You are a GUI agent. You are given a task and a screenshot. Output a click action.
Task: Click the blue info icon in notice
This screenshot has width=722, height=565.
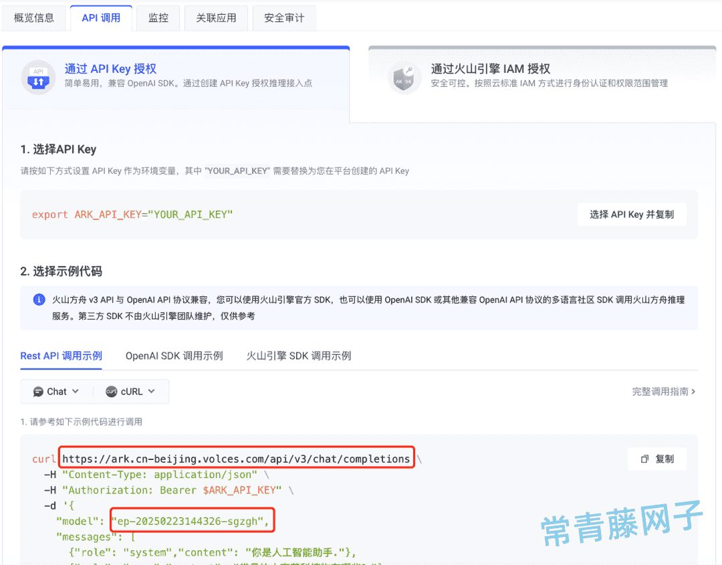click(x=39, y=300)
